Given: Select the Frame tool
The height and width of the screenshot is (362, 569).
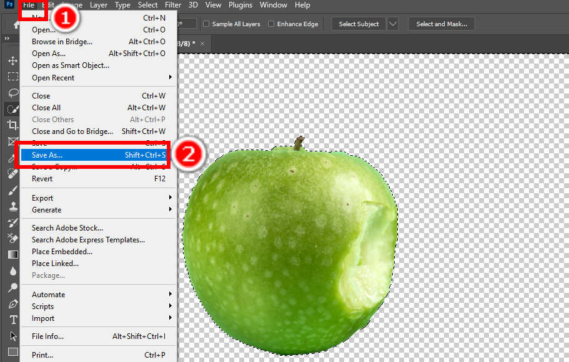Looking at the screenshot, I should tap(13, 141).
